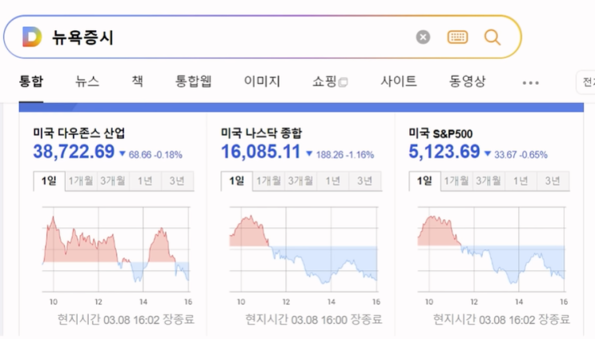This screenshot has width=595, height=339.
Task: Clear the search field with the X icon
Action: (x=423, y=37)
